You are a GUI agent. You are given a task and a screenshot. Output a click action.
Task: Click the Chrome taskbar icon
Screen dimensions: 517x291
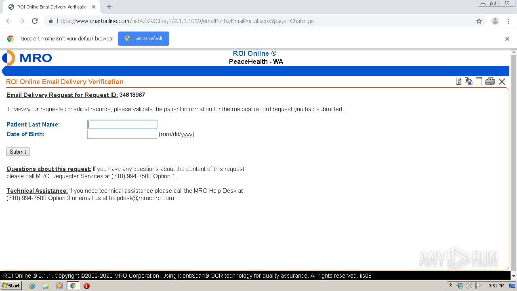coord(73,286)
